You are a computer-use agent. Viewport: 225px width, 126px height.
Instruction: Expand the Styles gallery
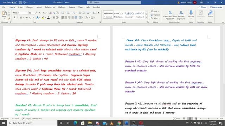pyautogui.click(x=146, y=17)
